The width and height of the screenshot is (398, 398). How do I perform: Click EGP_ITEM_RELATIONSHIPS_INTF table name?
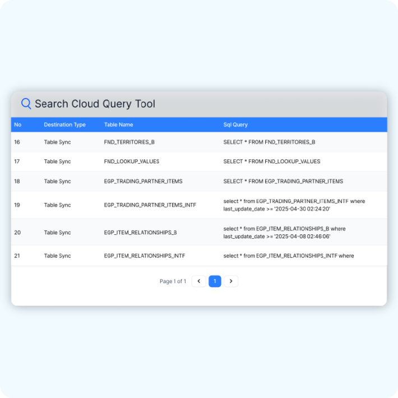point(145,256)
